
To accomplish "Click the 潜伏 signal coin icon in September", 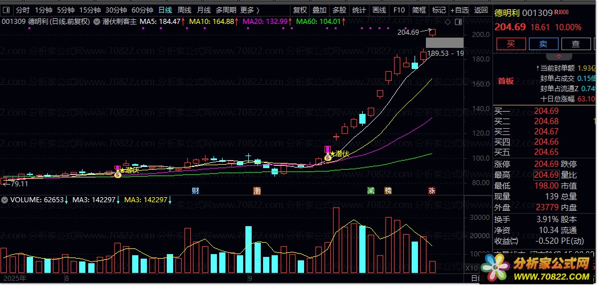I will pyautogui.click(x=328, y=157).
